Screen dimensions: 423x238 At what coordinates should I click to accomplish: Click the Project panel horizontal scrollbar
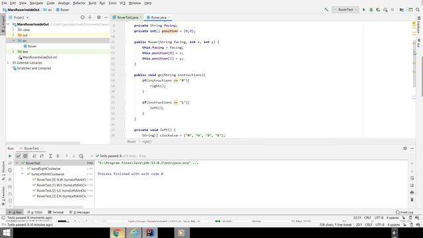(43, 143)
